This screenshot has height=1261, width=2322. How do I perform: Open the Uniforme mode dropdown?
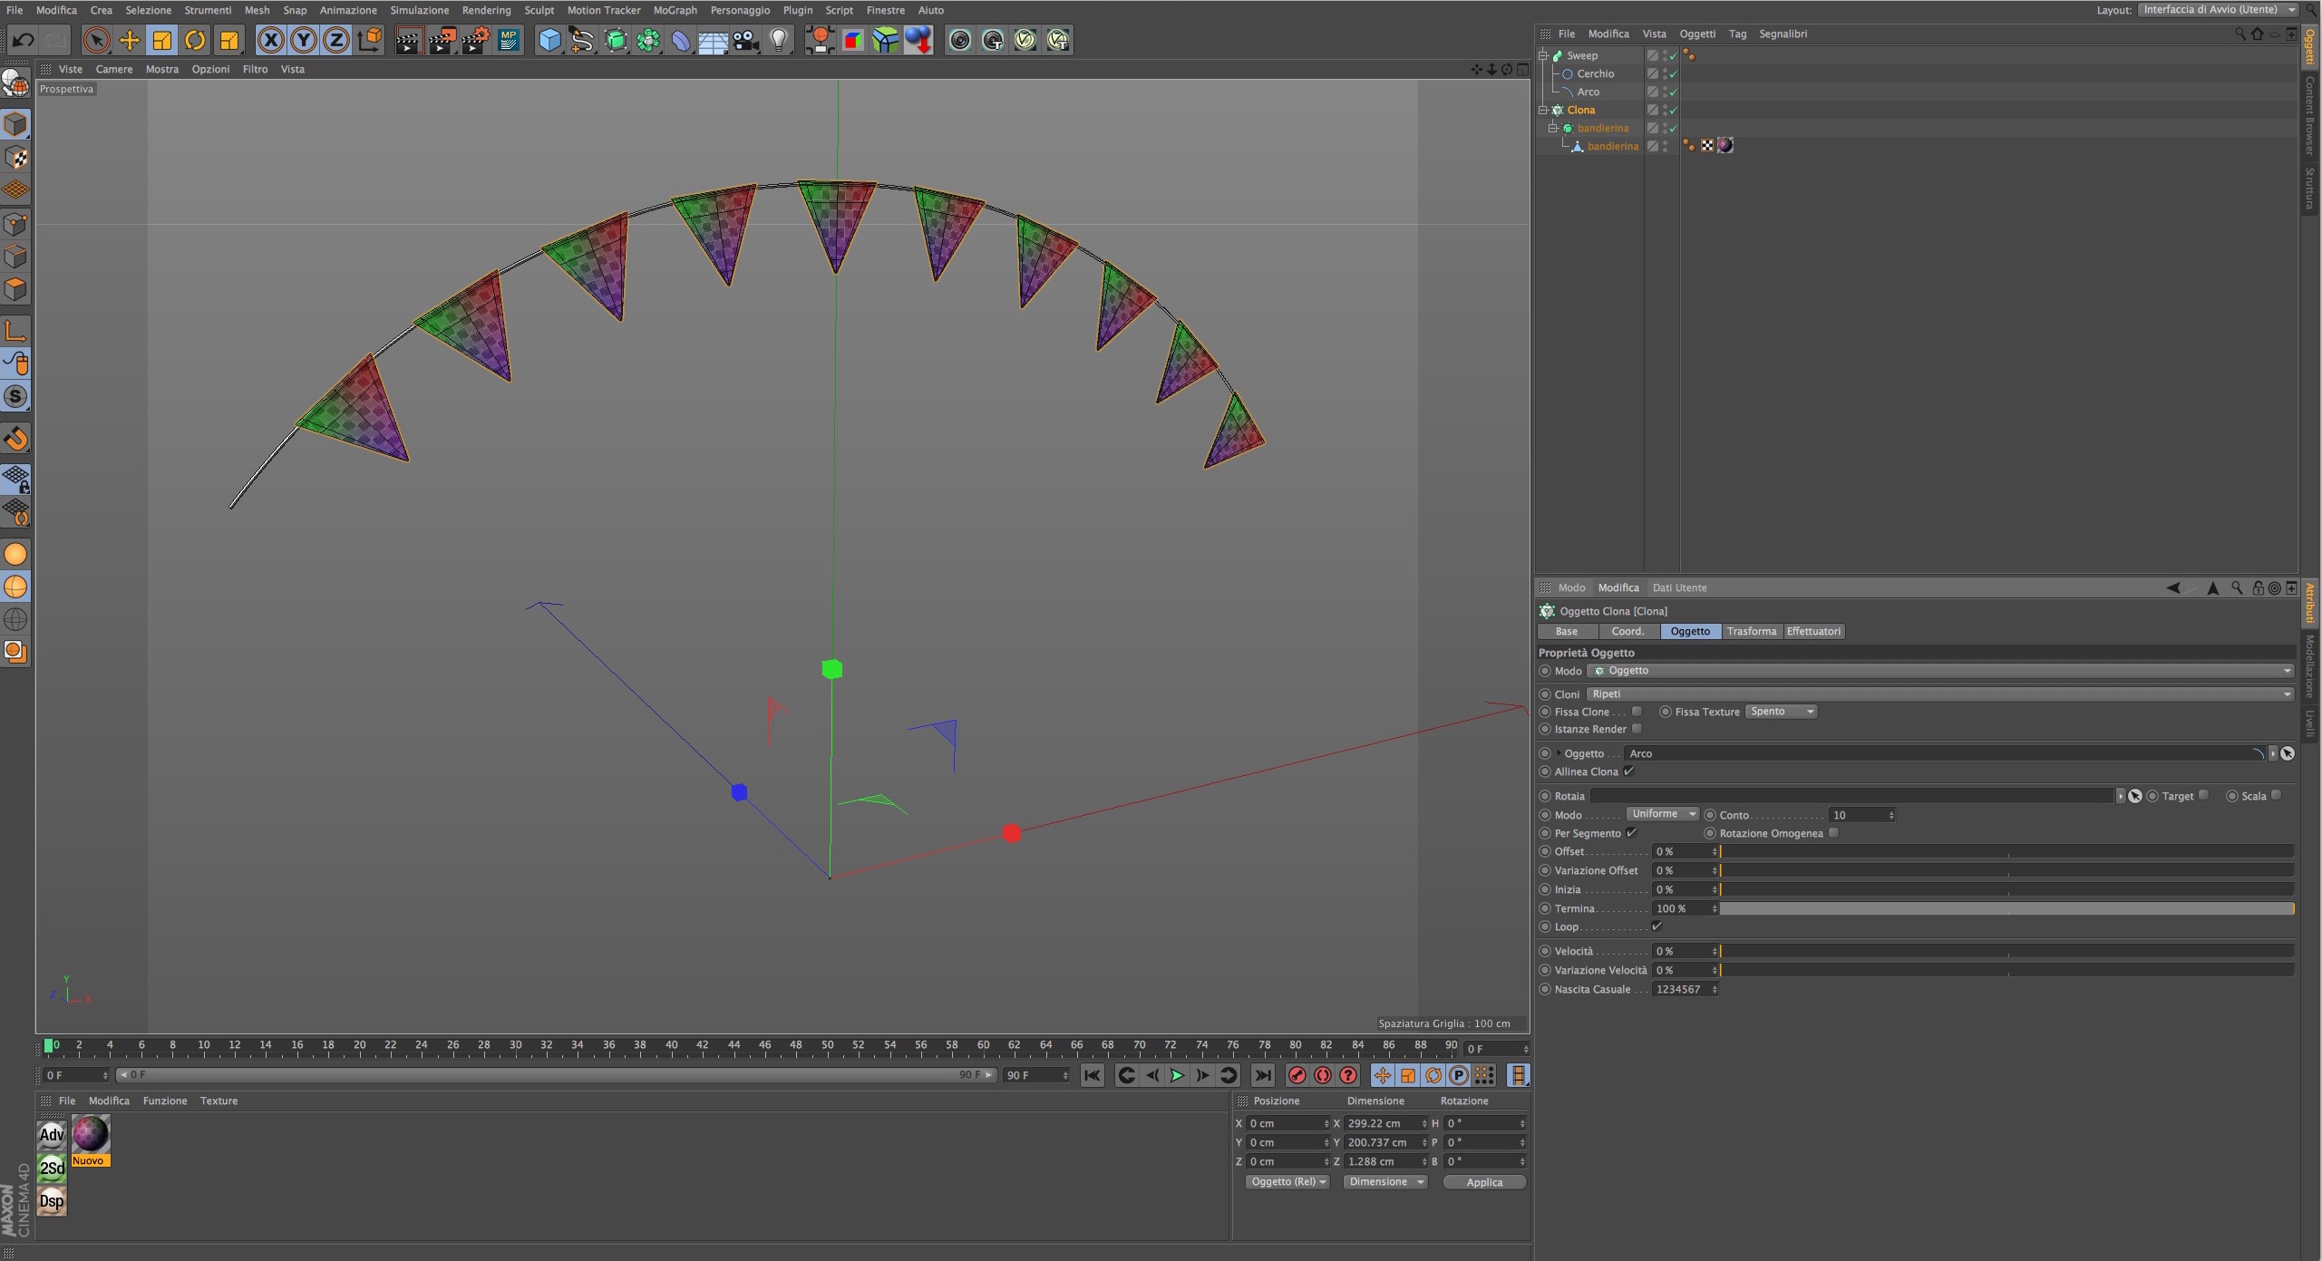pos(1662,814)
